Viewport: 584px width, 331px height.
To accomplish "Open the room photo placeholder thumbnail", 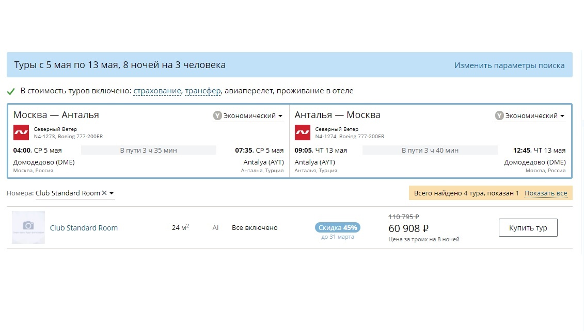I will pos(28,227).
